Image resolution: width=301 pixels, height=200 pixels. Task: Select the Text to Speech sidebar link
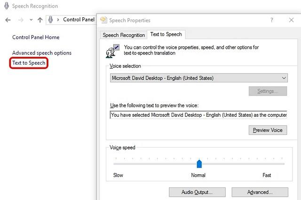[x=29, y=63]
